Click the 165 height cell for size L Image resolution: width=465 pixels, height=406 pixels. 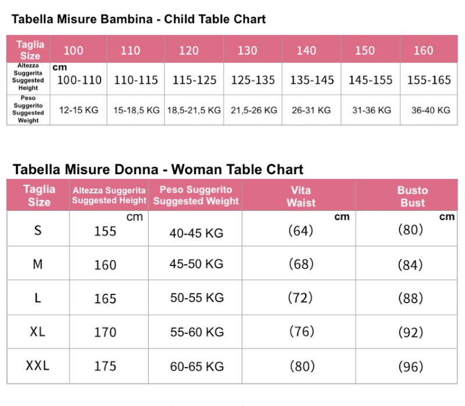point(105,299)
